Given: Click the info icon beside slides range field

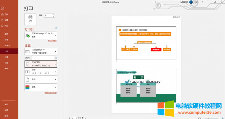Looking at the screenshot, I should 56,58.
